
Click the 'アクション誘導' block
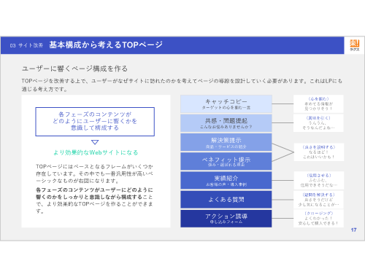[x=226, y=219]
